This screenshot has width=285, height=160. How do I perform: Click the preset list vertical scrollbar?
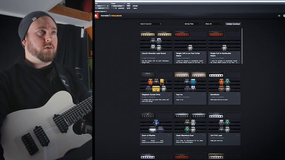[x=242, y=46]
